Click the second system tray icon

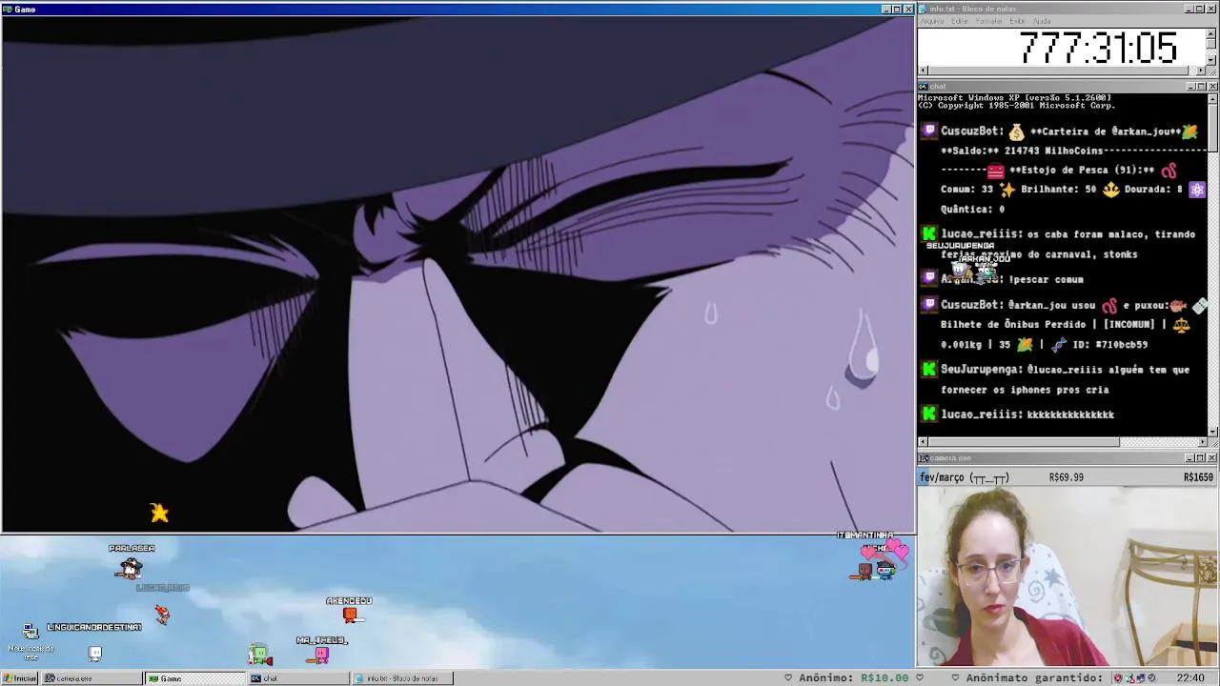click(x=1130, y=678)
